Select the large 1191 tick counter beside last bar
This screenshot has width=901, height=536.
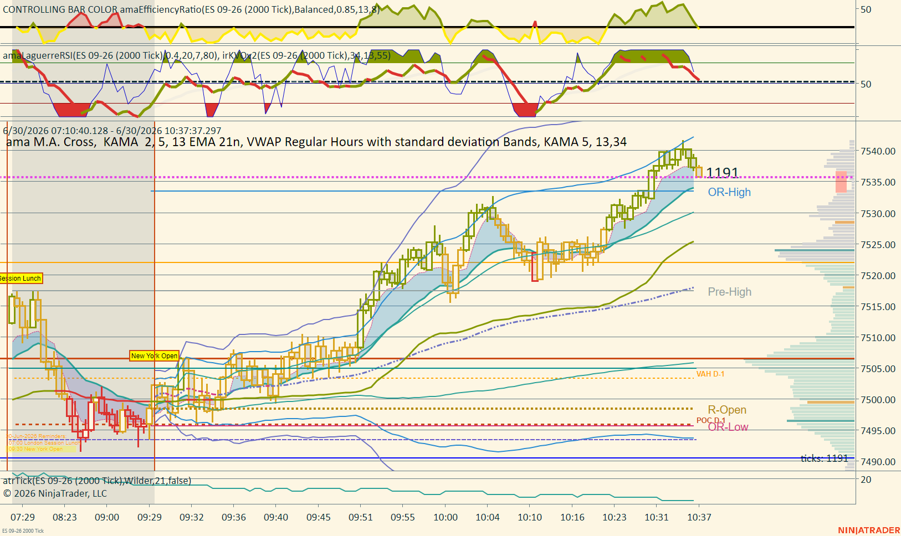(x=722, y=173)
